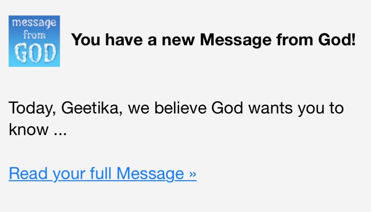
Task: Click 'Message' in the blue underlined link
Action: 150,174
